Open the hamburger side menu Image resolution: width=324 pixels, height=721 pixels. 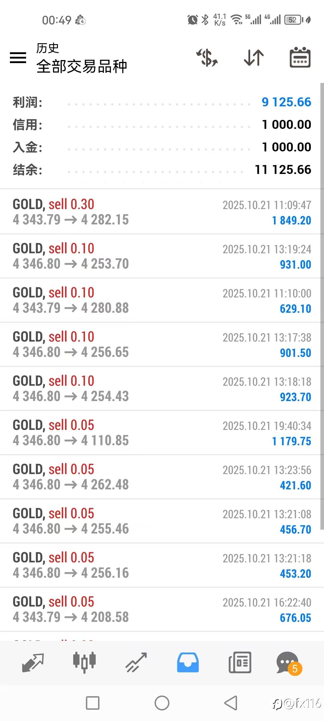click(x=18, y=57)
